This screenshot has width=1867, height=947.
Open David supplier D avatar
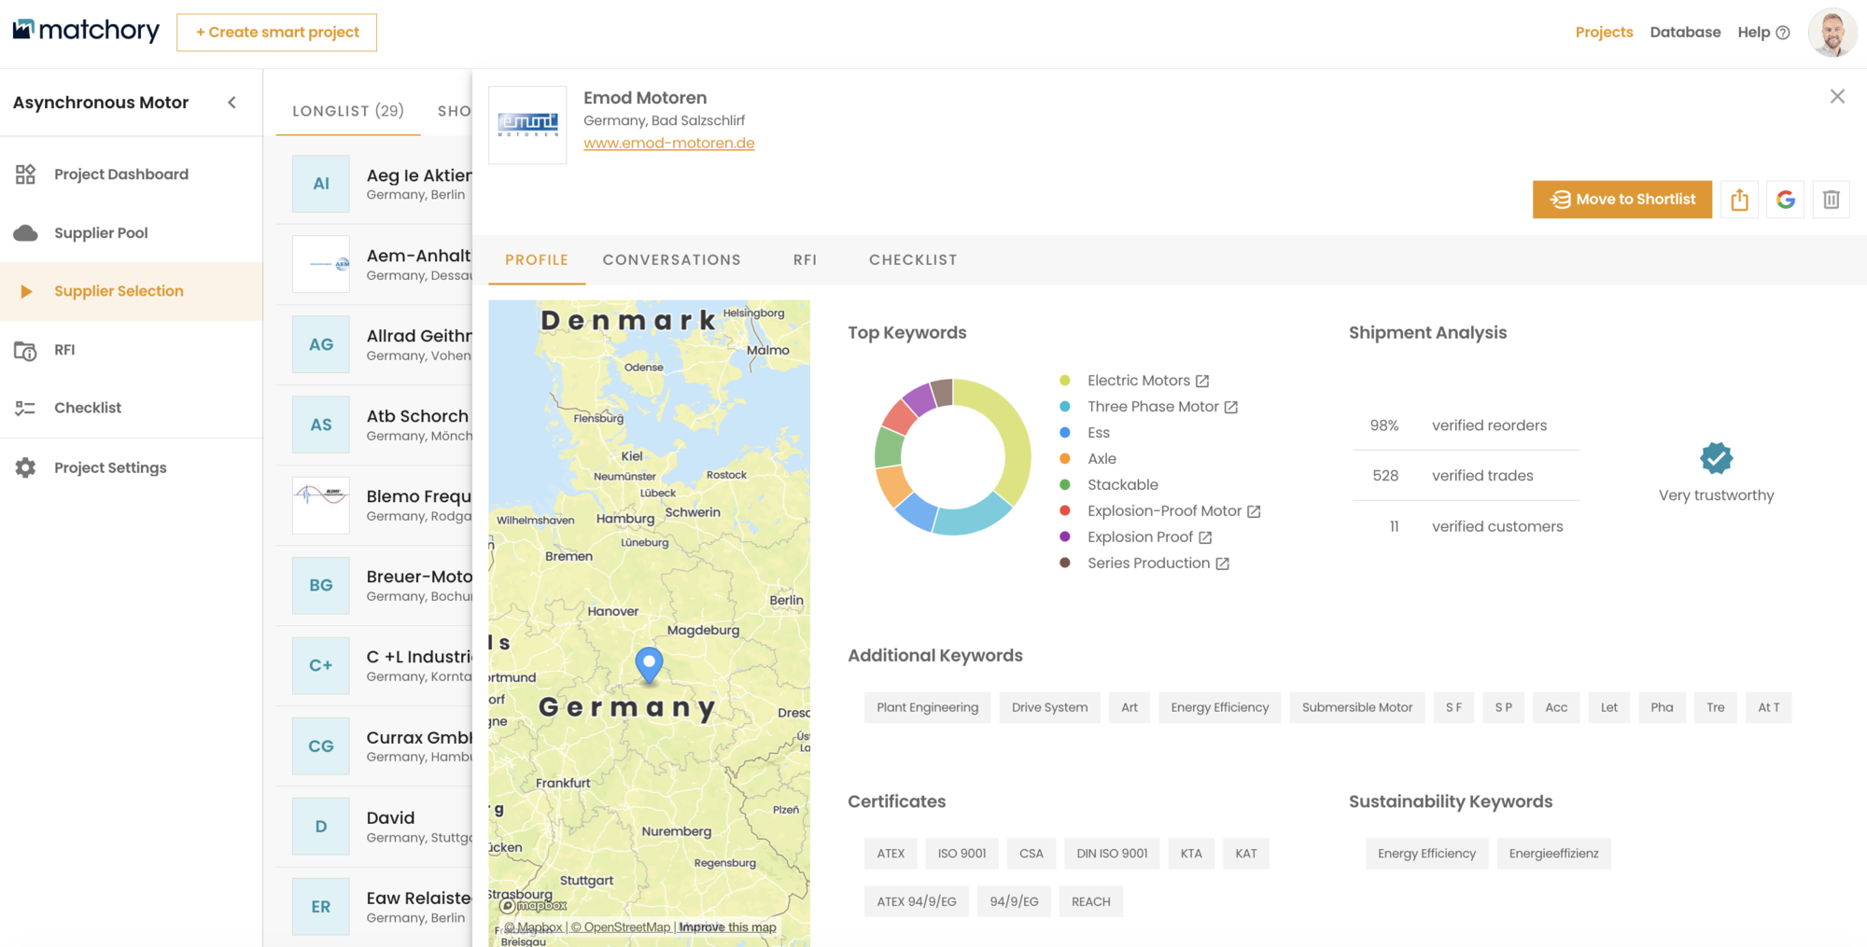click(321, 827)
